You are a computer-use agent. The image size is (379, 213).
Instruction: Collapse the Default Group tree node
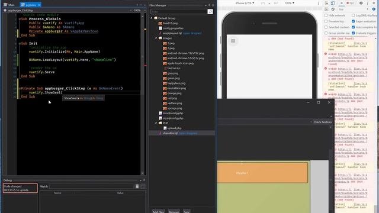pyautogui.click(x=152, y=18)
